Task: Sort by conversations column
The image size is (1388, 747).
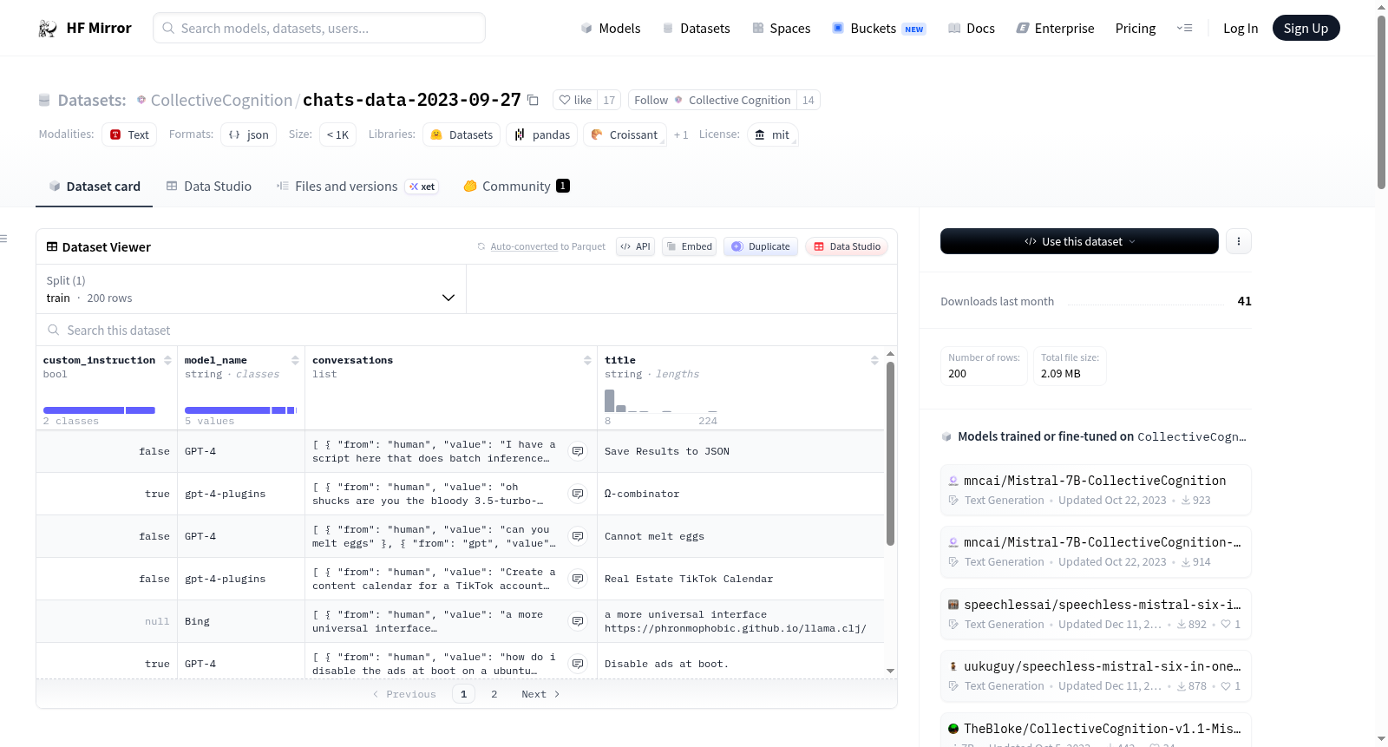Action: coord(587,360)
